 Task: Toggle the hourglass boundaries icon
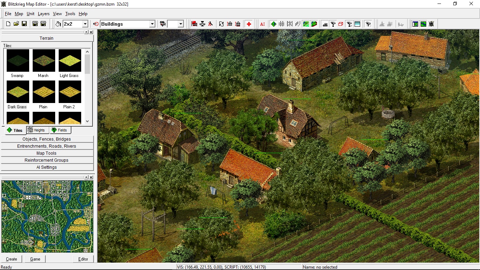point(290,24)
